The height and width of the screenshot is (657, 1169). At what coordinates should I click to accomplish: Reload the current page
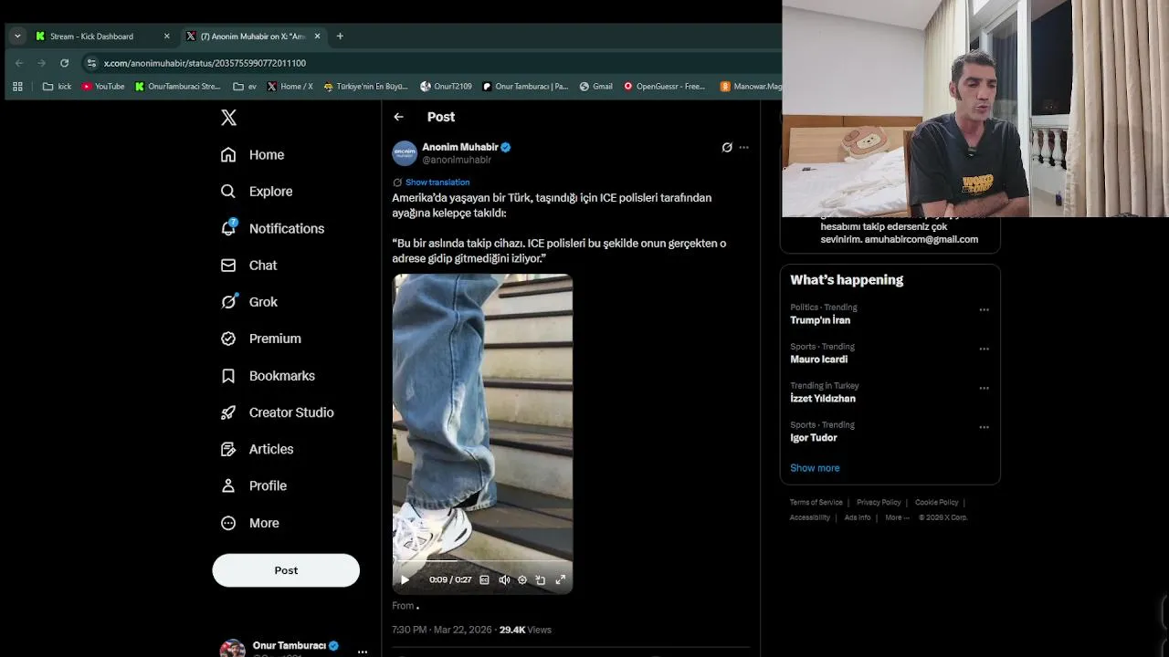coord(64,63)
